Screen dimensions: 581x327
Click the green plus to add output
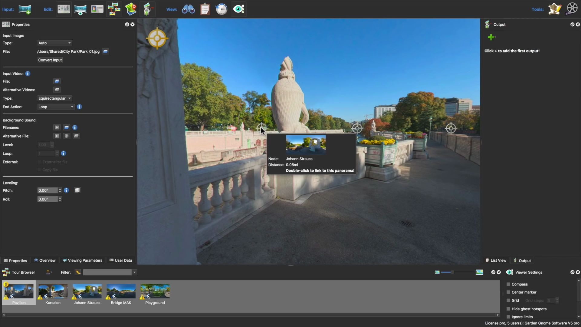click(491, 37)
